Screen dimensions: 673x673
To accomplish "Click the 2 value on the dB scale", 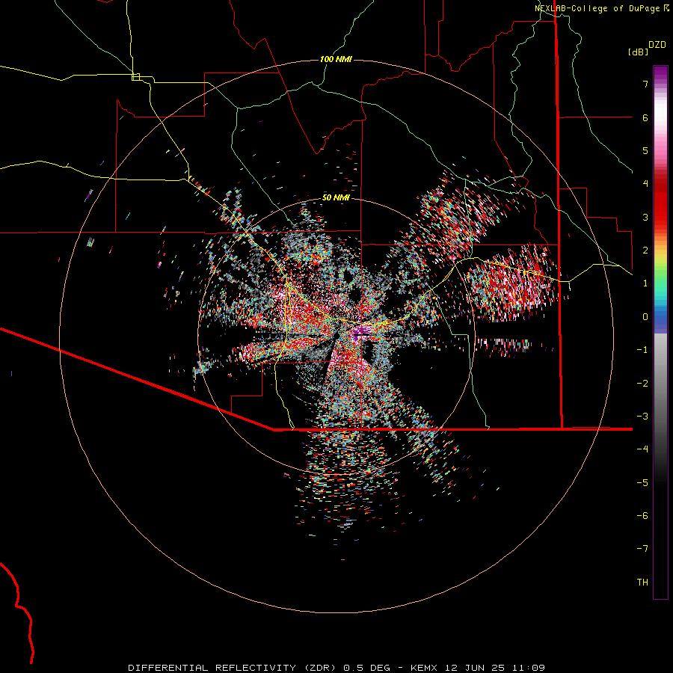I will 645,251.
